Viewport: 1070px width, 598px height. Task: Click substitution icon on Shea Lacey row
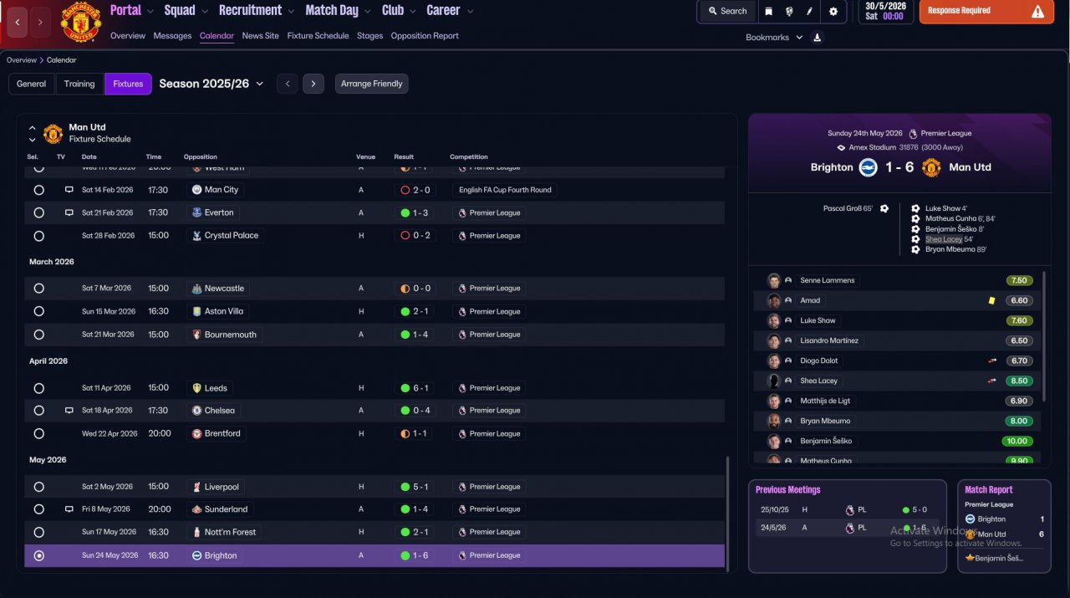pos(992,381)
